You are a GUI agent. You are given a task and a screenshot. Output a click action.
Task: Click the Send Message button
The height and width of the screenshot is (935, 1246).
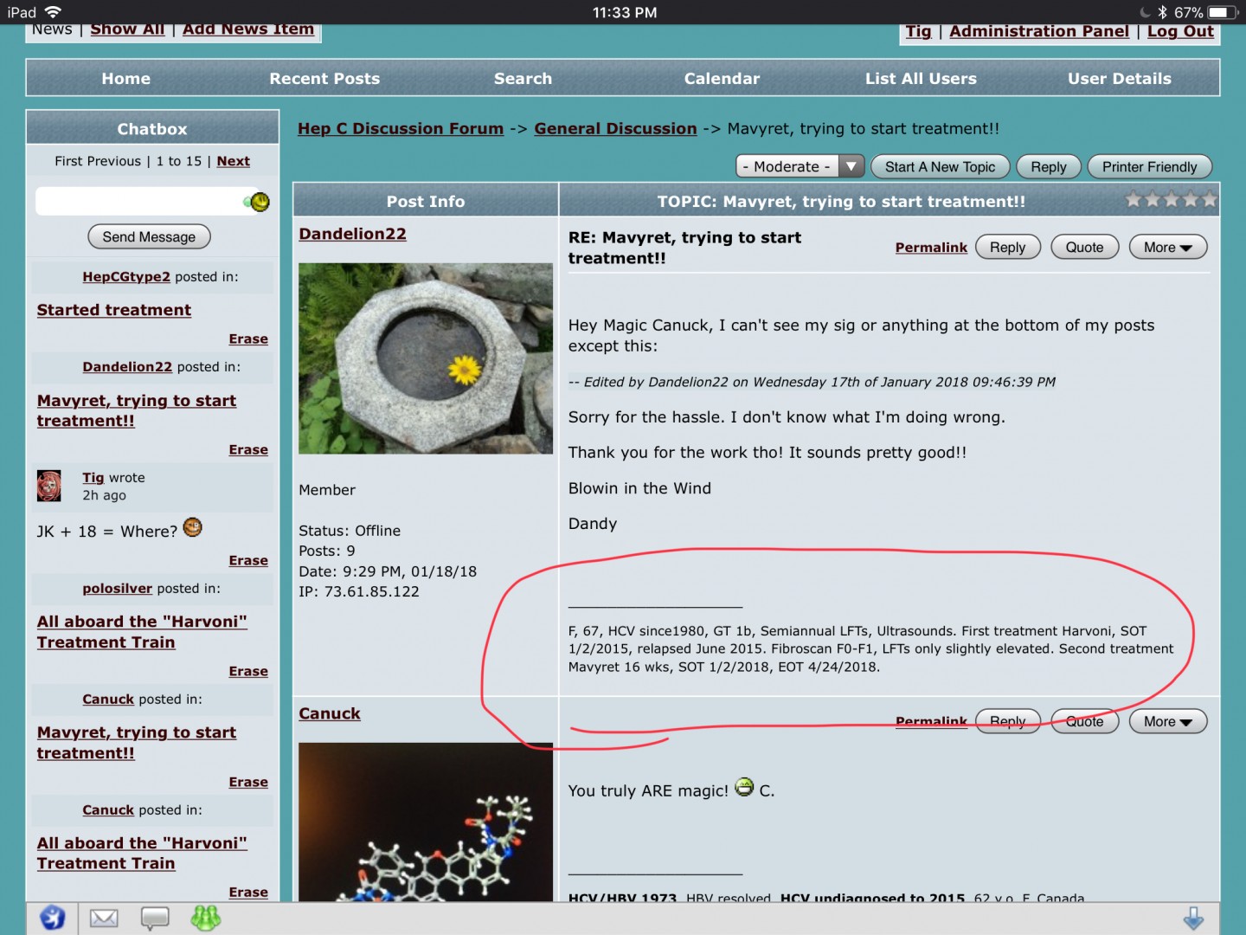pos(149,237)
